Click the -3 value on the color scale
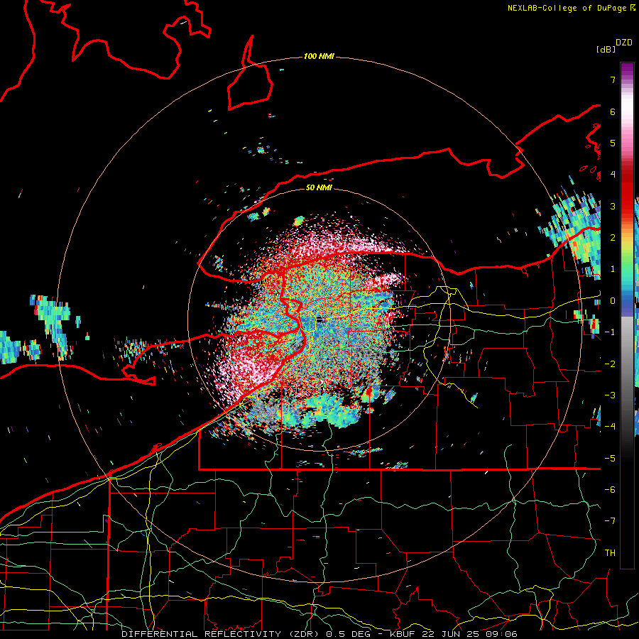639x639 pixels. [x=610, y=395]
